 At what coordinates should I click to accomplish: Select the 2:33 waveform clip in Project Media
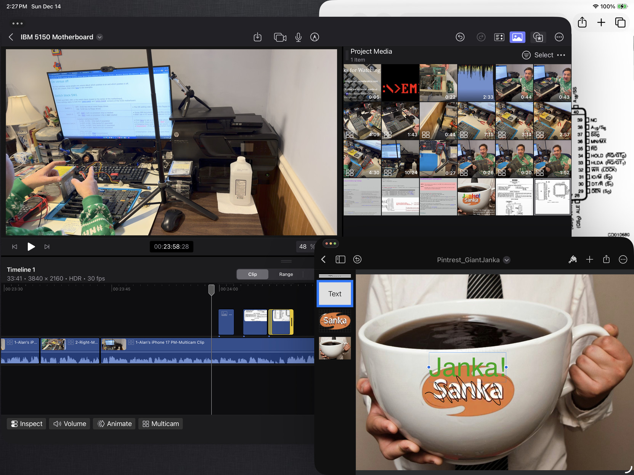(476, 83)
